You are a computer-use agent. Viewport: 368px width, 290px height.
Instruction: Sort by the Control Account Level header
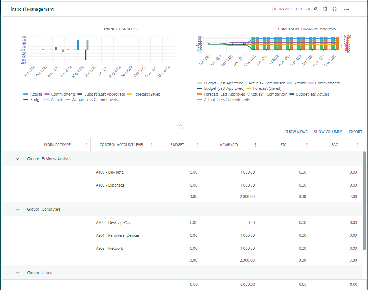point(122,145)
